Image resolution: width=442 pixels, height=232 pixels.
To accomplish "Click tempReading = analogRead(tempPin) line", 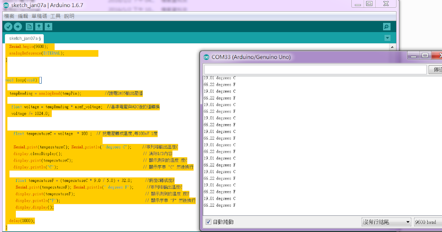I will click(x=46, y=94).
